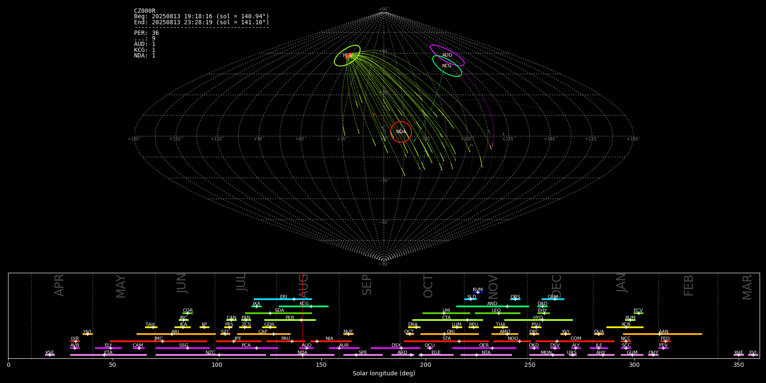Click the Solar longitude (deg) axis title

coord(384,374)
